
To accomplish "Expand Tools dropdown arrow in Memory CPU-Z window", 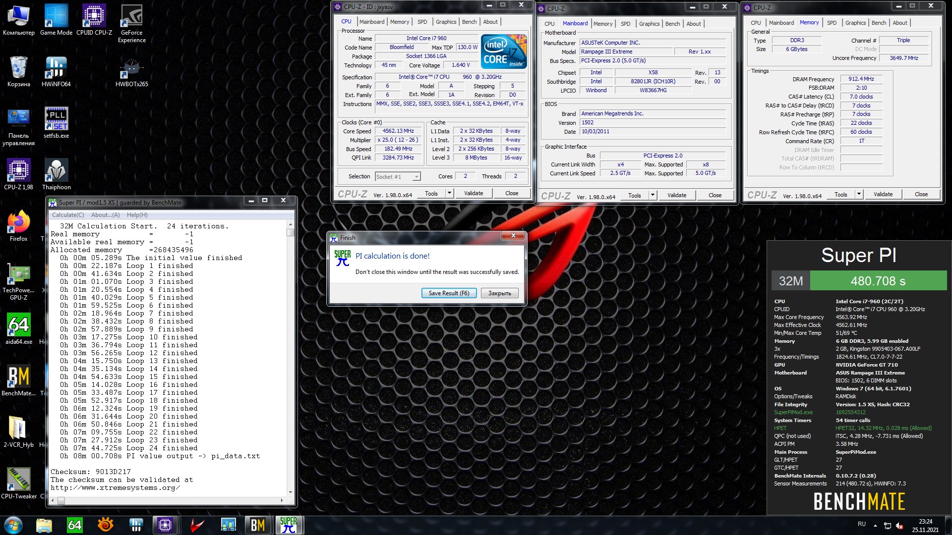I will pos(859,194).
